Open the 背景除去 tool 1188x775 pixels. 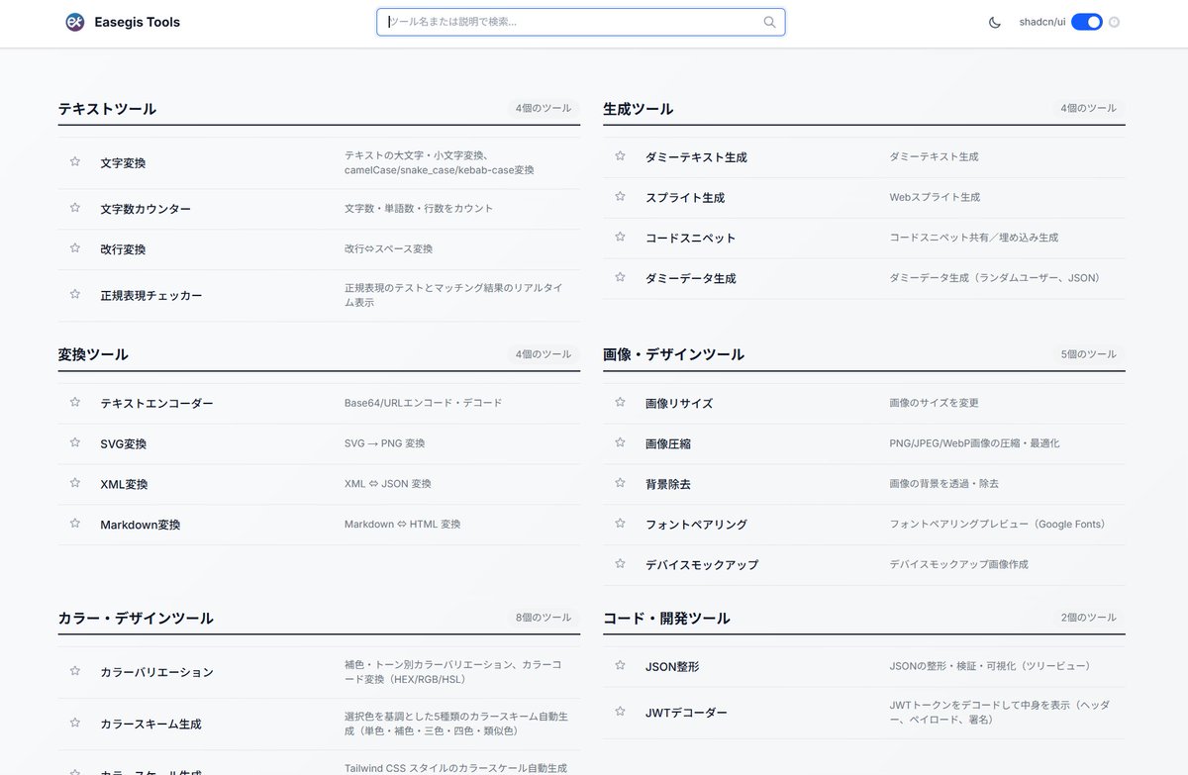(668, 484)
